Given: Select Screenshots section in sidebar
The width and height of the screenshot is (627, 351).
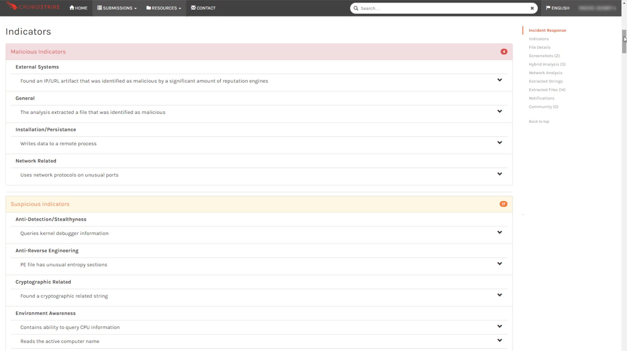Looking at the screenshot, I should point(544,55).
